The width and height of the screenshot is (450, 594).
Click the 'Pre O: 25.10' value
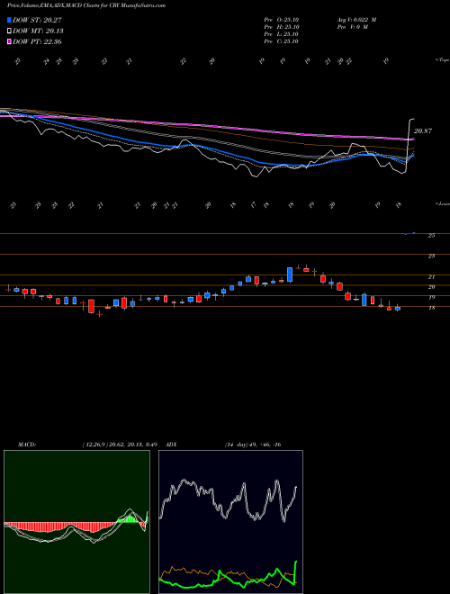pos(282,20)
